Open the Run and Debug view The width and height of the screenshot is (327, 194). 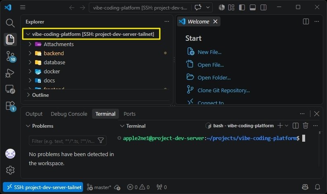(x=10, y=73)
